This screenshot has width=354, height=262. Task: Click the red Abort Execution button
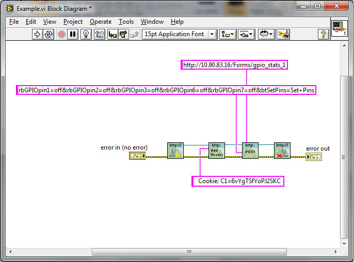(61, 35)
